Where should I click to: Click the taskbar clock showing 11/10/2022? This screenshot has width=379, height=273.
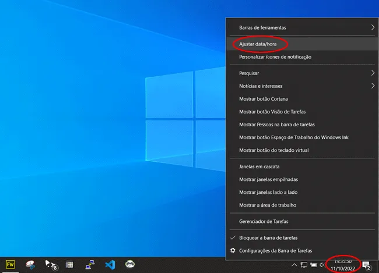[x=343, y=265]
